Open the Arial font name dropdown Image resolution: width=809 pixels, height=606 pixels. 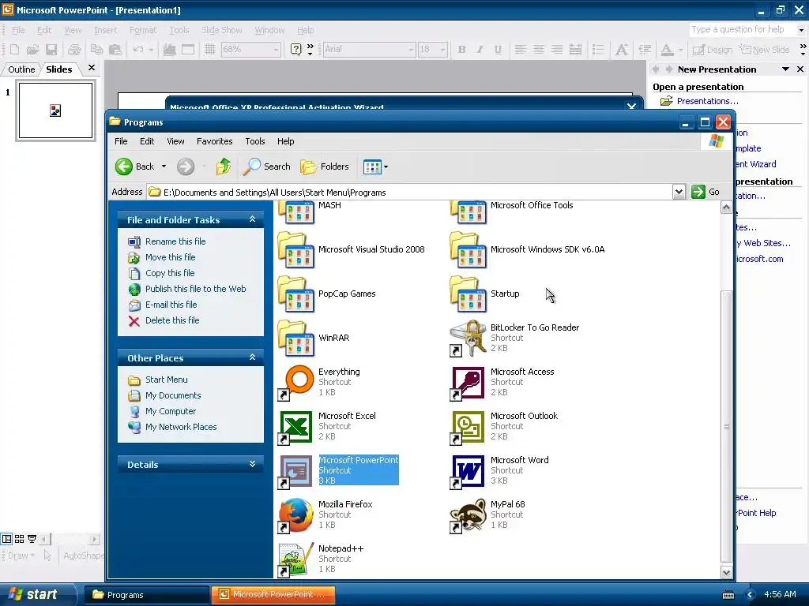[411, 50]
